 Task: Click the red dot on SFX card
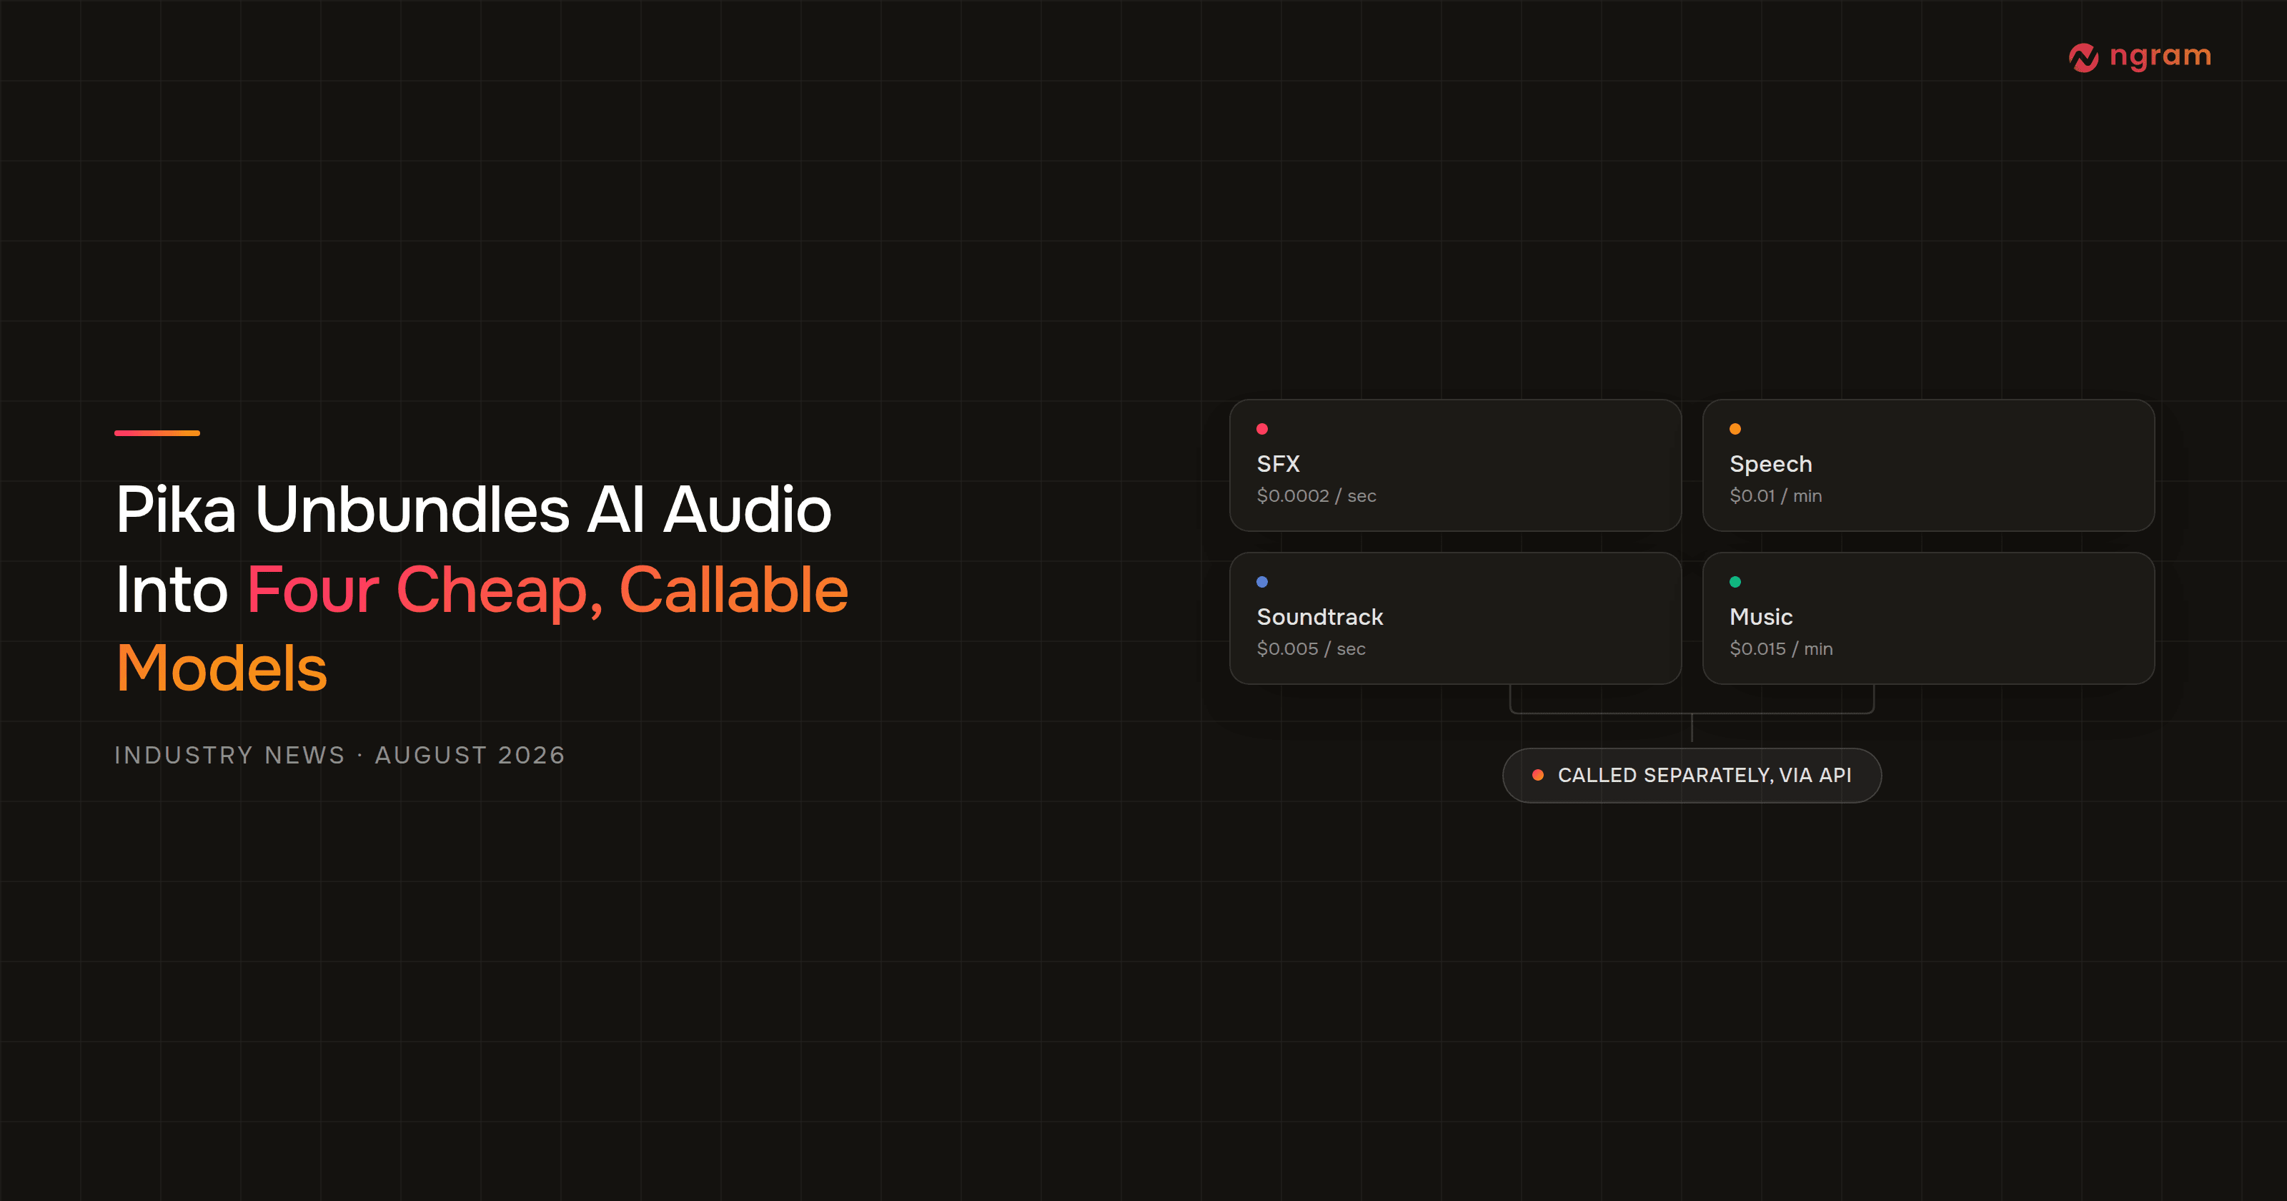pyautogui.click(x=1261, y=429)
